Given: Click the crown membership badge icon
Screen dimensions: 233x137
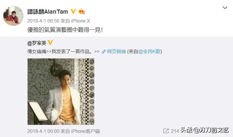Looking at the screenshot, I should coord(82,12).
